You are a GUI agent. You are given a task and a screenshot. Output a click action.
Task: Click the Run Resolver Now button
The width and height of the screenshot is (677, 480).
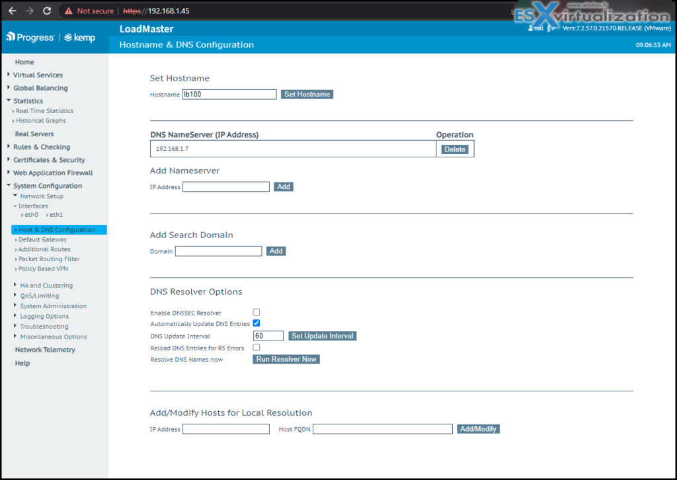(286, 359)
